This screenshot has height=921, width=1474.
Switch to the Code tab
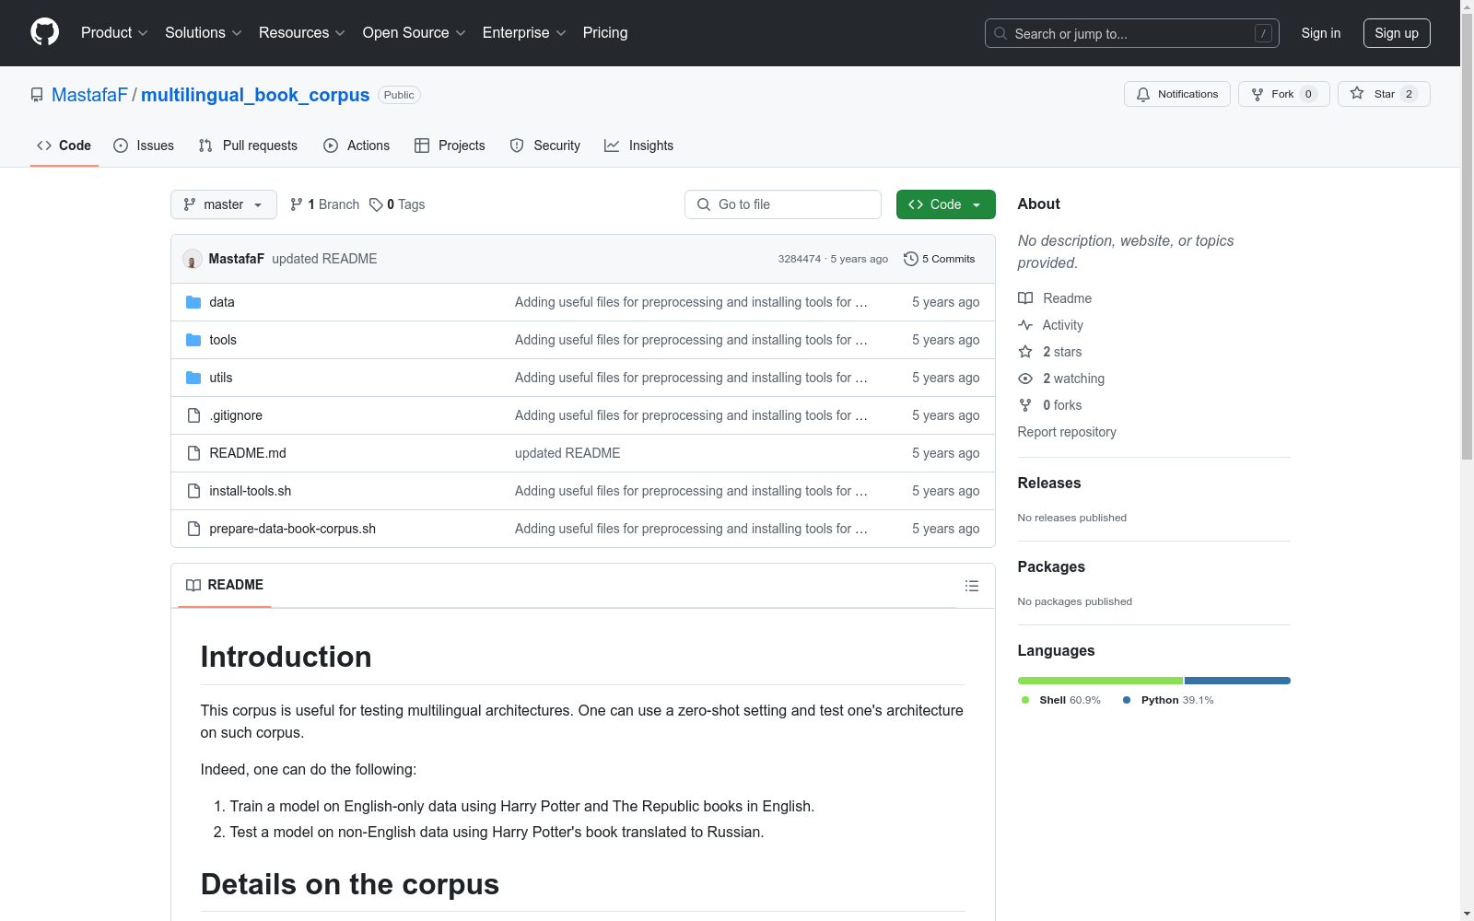click(64, 146)
